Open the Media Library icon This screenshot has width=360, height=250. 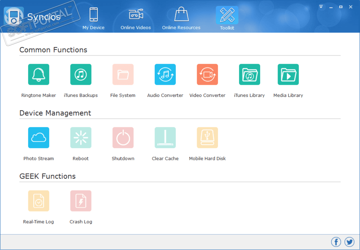288,74
